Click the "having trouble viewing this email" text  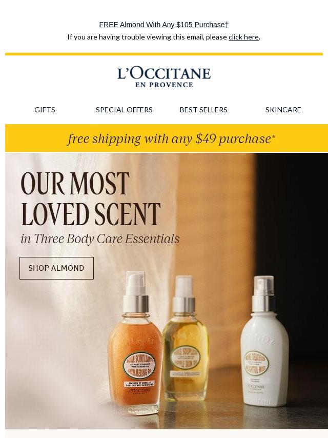(147, 37)
